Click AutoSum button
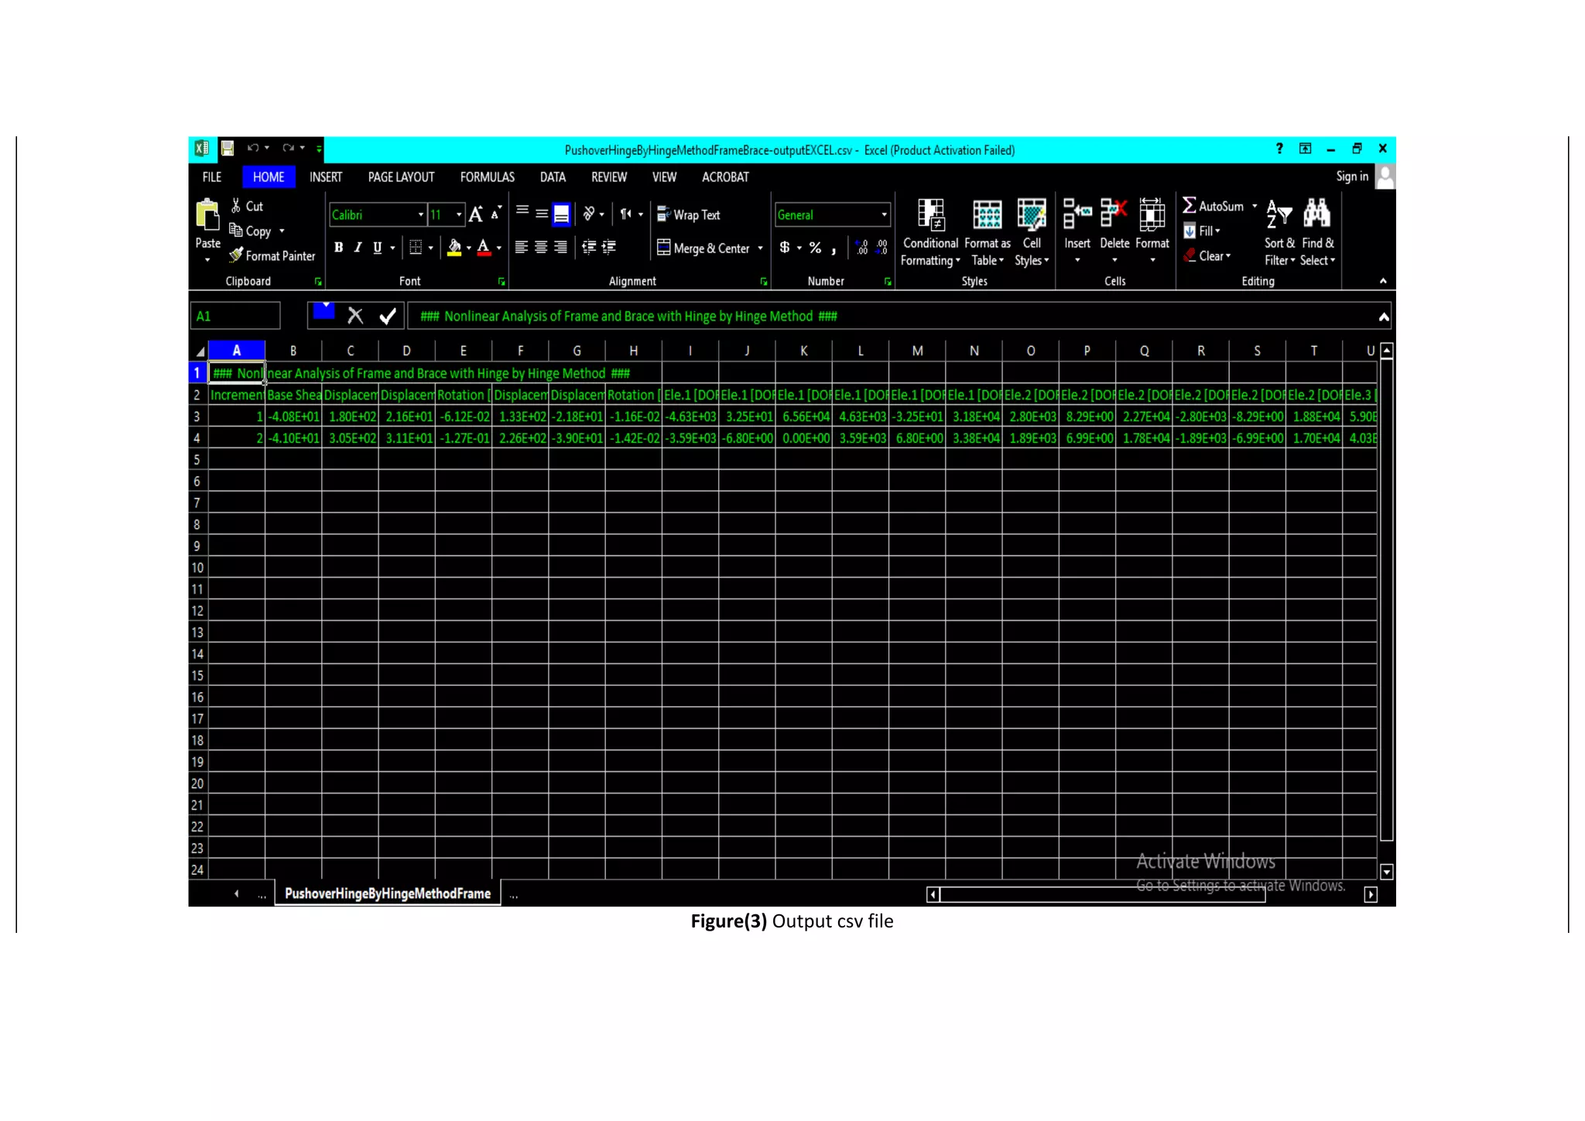 tap(1213, 206)
